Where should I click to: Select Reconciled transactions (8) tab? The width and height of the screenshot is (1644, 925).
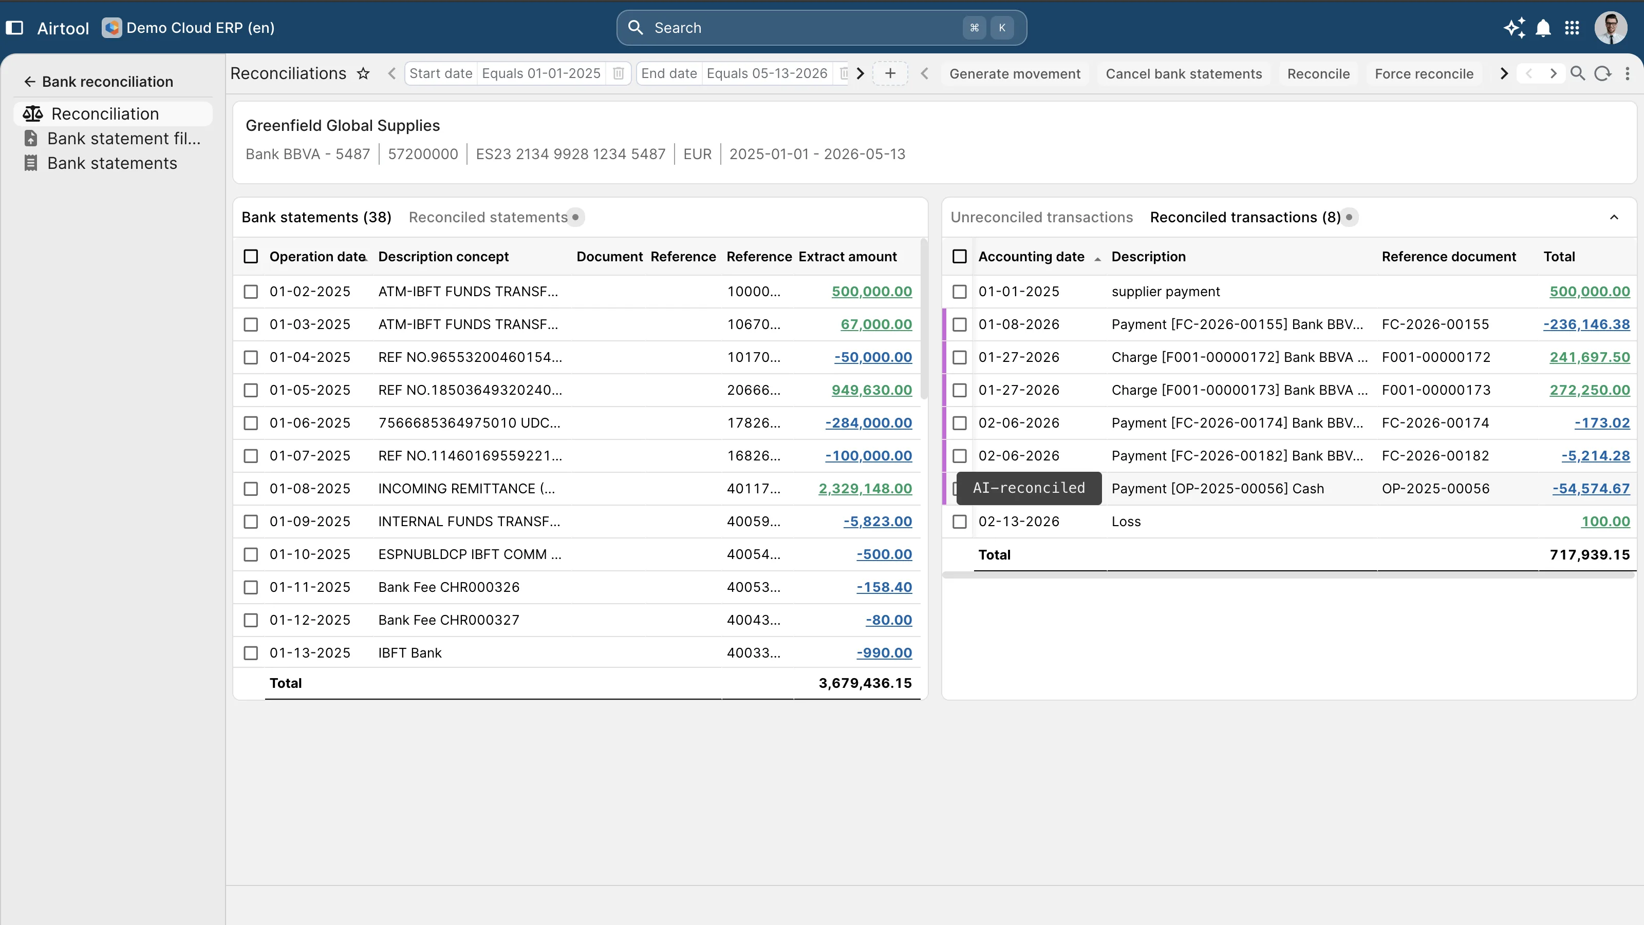pyautogui.click(x=1245, y=217)
